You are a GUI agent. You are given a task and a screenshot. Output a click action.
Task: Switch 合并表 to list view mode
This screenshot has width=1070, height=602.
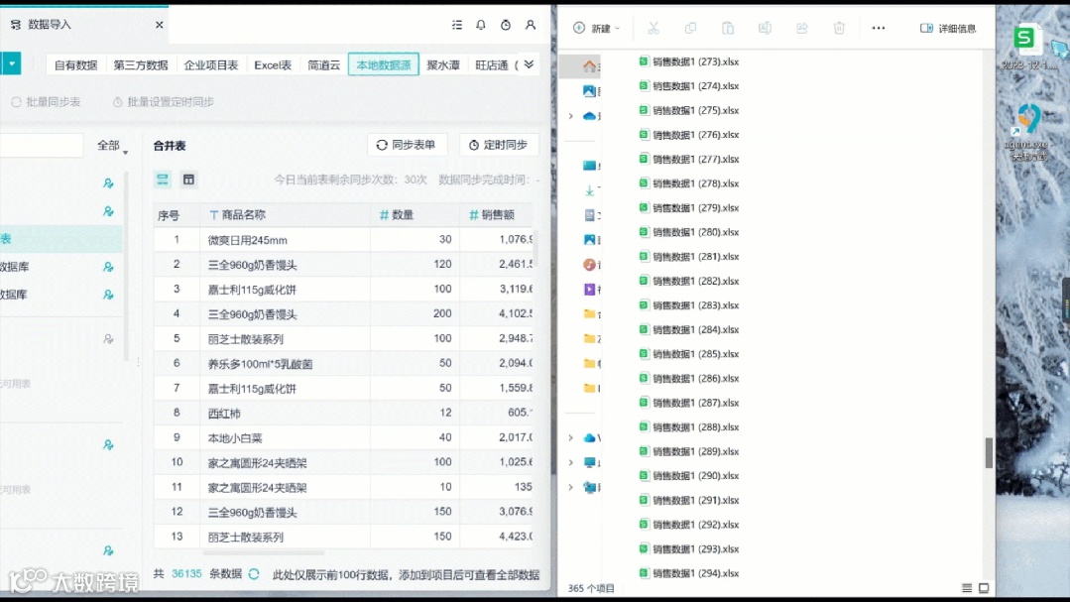coord(162,181)
